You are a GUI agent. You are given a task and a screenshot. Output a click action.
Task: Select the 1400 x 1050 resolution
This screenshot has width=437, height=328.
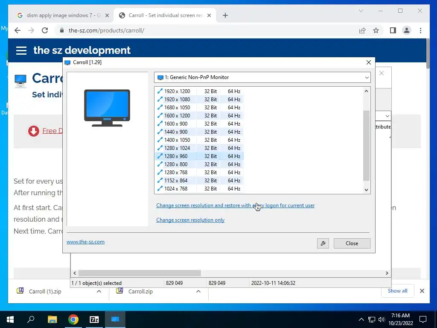click(x=199, y=140)
